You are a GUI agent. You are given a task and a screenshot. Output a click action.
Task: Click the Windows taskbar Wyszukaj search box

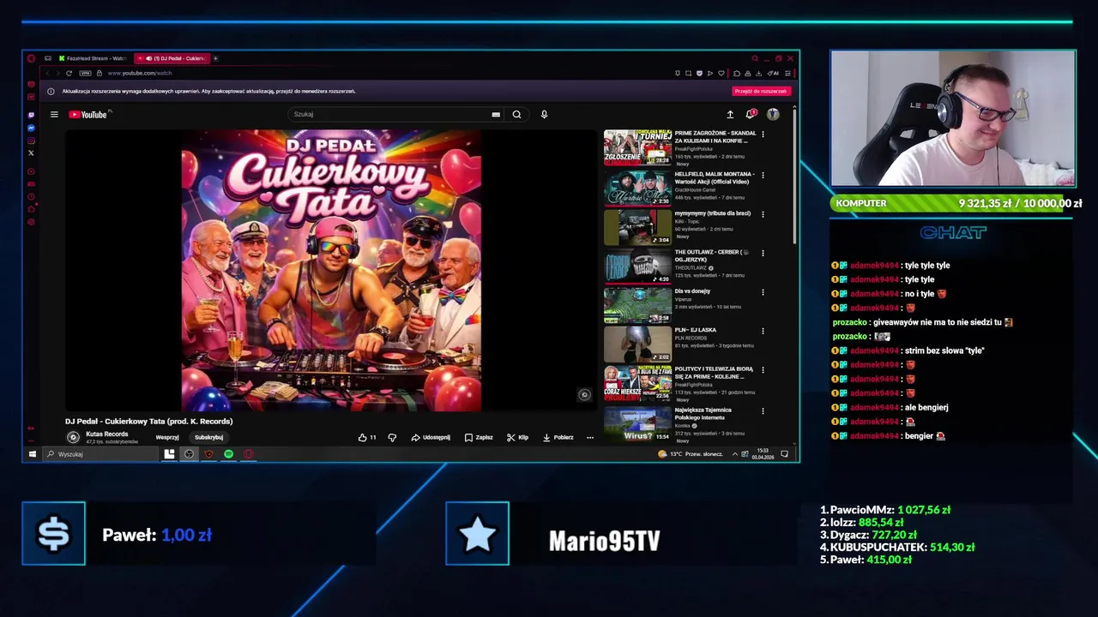pos(101,454)
